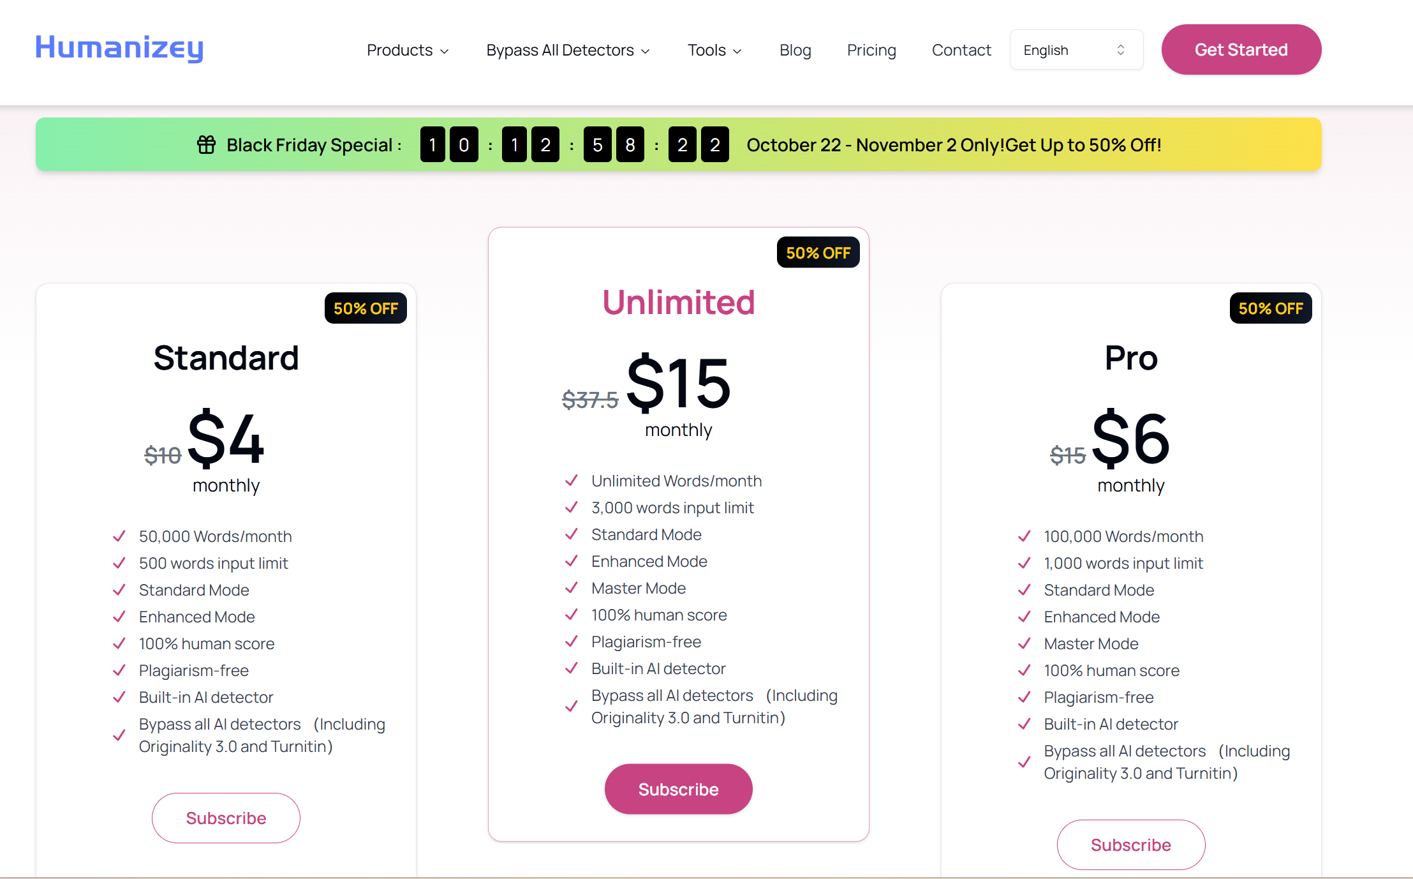Click the Pro plan 50% OFF badge
This screenshot has height=879, width=1413.
click(x=1270, y=309)
